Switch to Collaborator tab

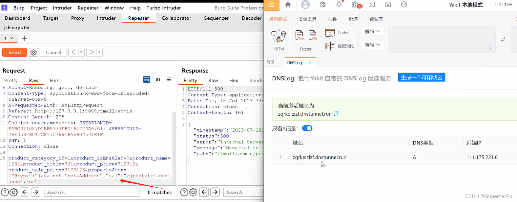(x=176, y=18)
